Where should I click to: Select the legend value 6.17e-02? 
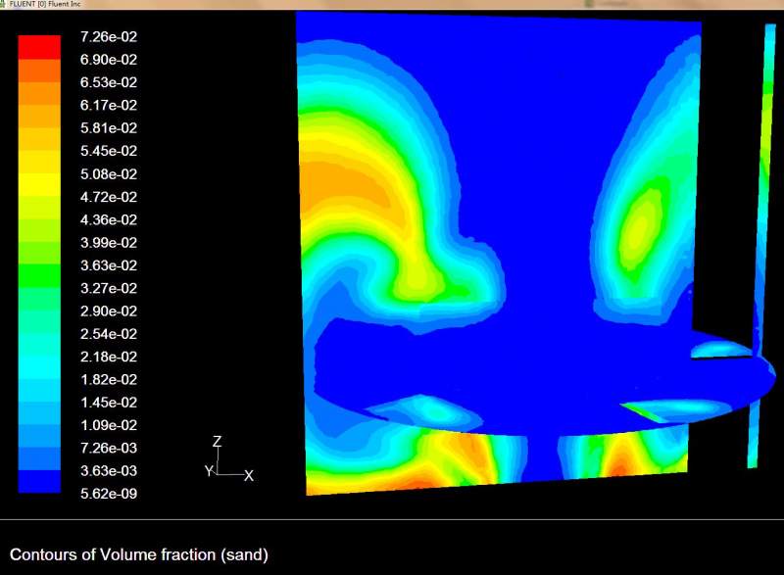(x=109, y=106)
